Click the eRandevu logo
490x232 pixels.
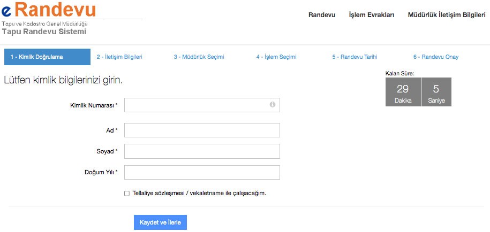tap(49, 10)
